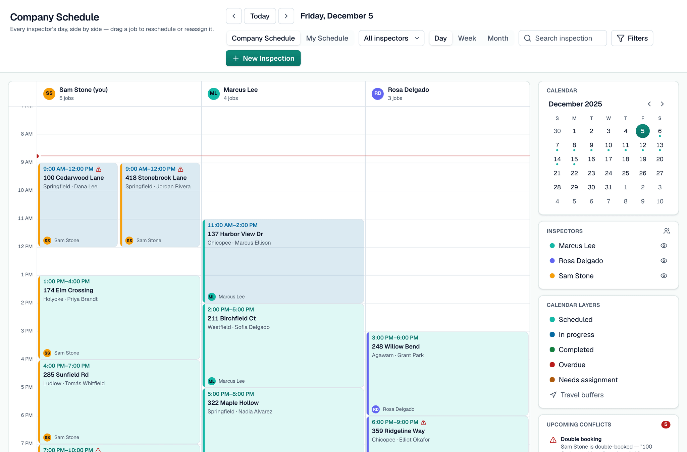
Task: Open 137 Harbor View Dr inspection
Action: coord(283,261)
